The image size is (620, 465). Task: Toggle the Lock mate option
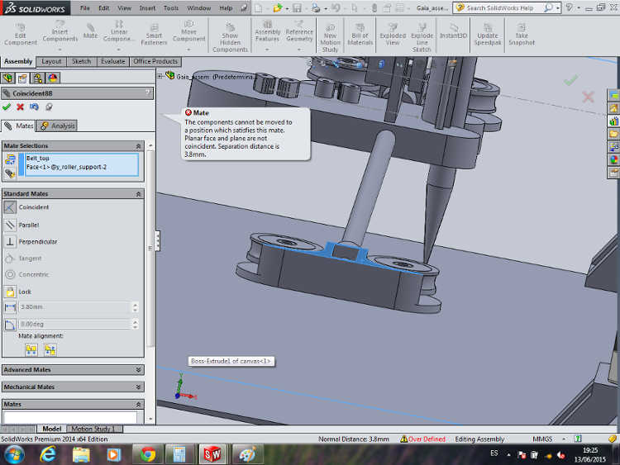tap(11, 292)
